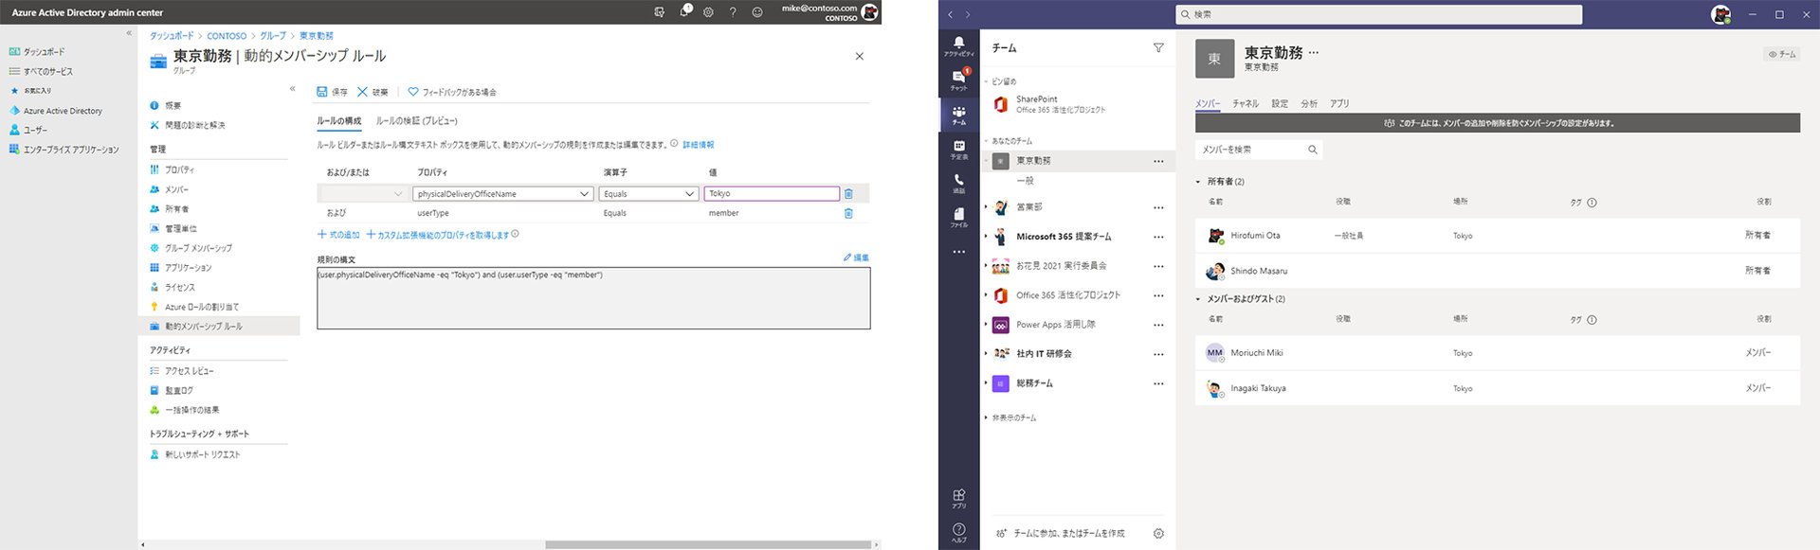Screen dimensions: 1820x550
Task: Open Chat in the Teams left rail
Action: tap(958, 80)
